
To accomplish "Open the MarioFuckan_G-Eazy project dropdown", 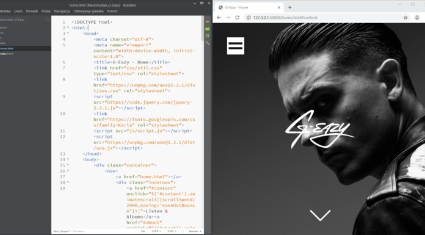I will (x=13, y=20).
